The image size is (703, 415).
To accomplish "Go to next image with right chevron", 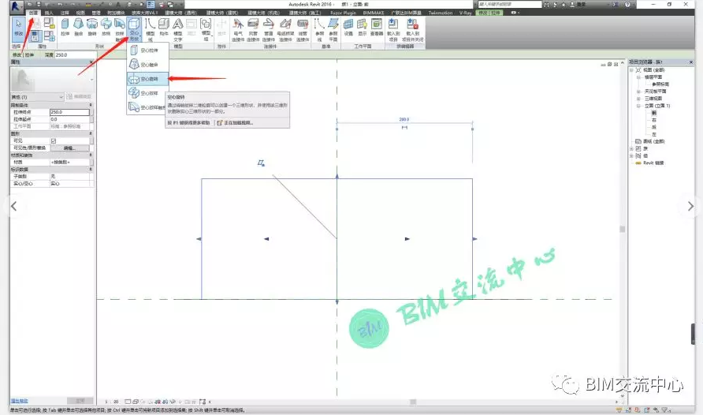I will coord(690,207).
